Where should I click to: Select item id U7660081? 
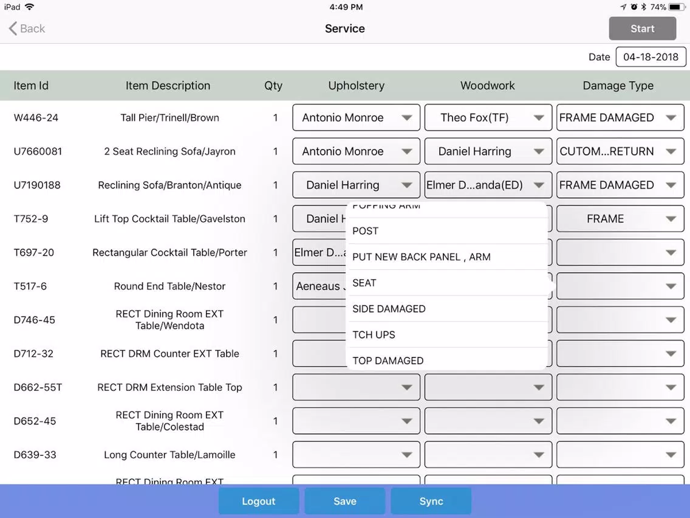click(38, 151)
